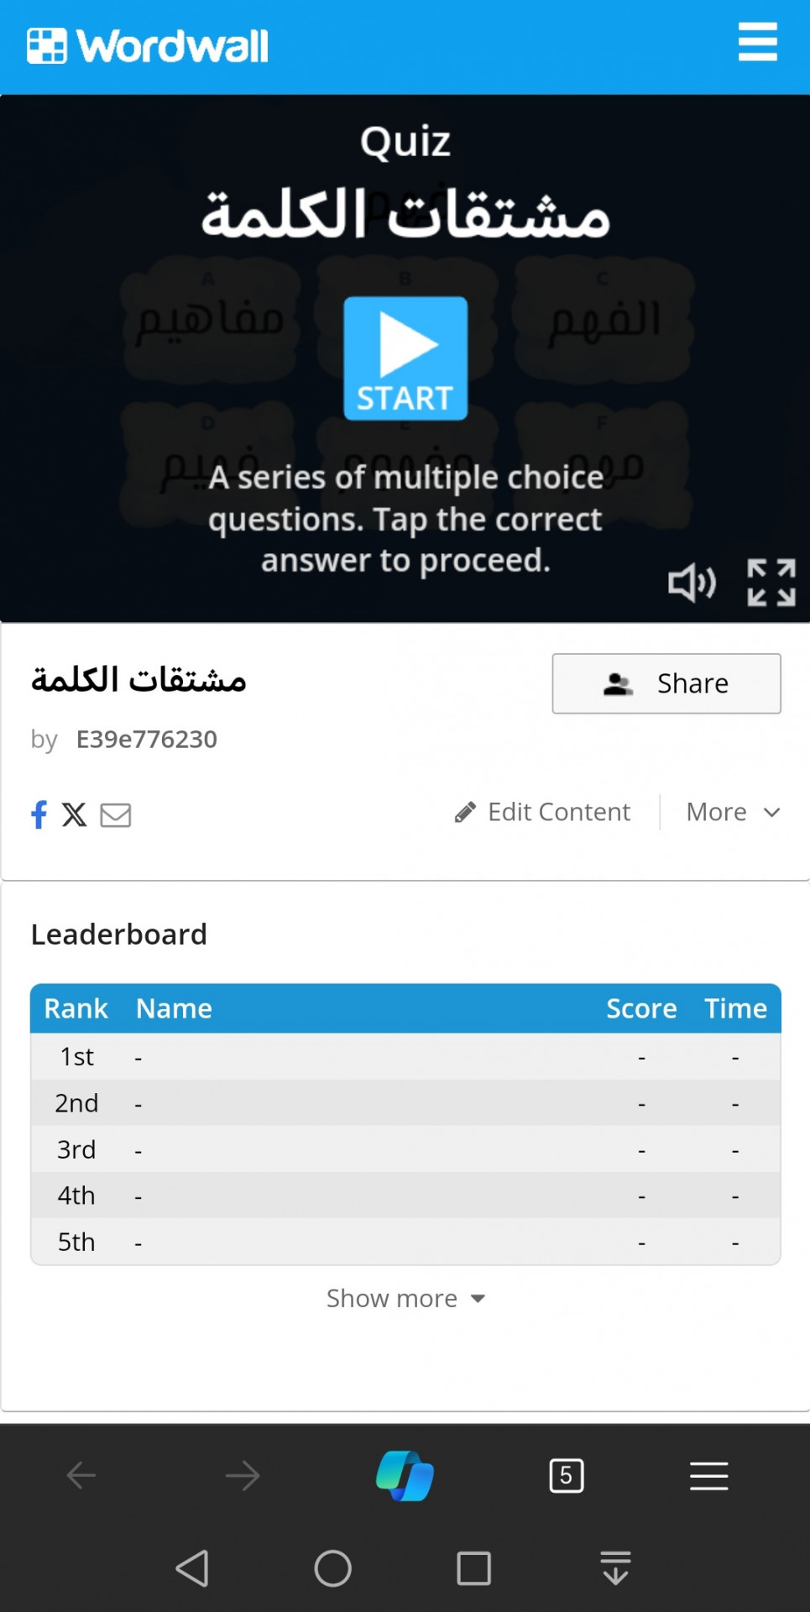Sort leaderboard by Score column header
Screen dimensions: 810x1612
pyautogui.click(x=641, y=1008)
